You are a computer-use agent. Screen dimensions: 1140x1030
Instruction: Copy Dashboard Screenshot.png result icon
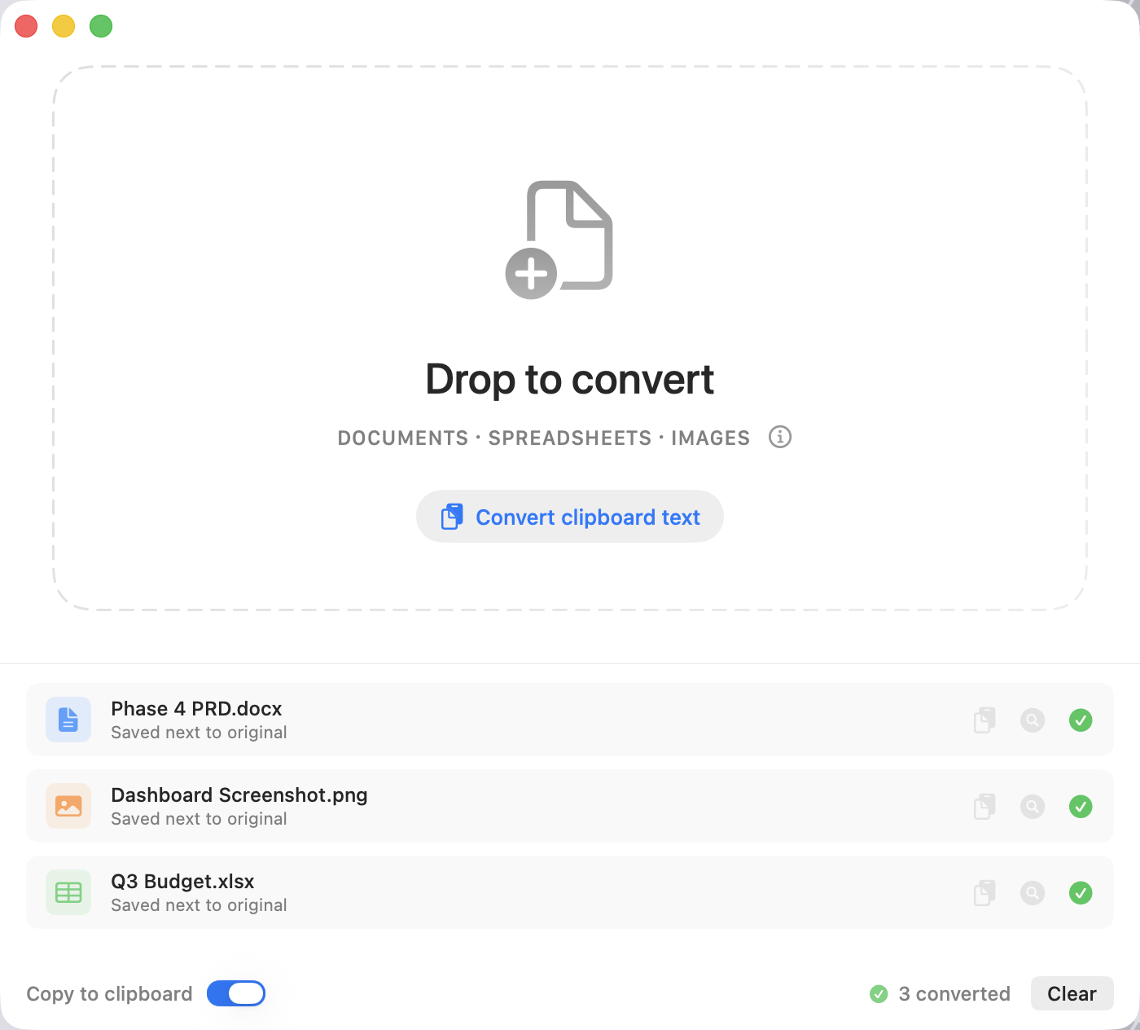(x=984, y=807)
